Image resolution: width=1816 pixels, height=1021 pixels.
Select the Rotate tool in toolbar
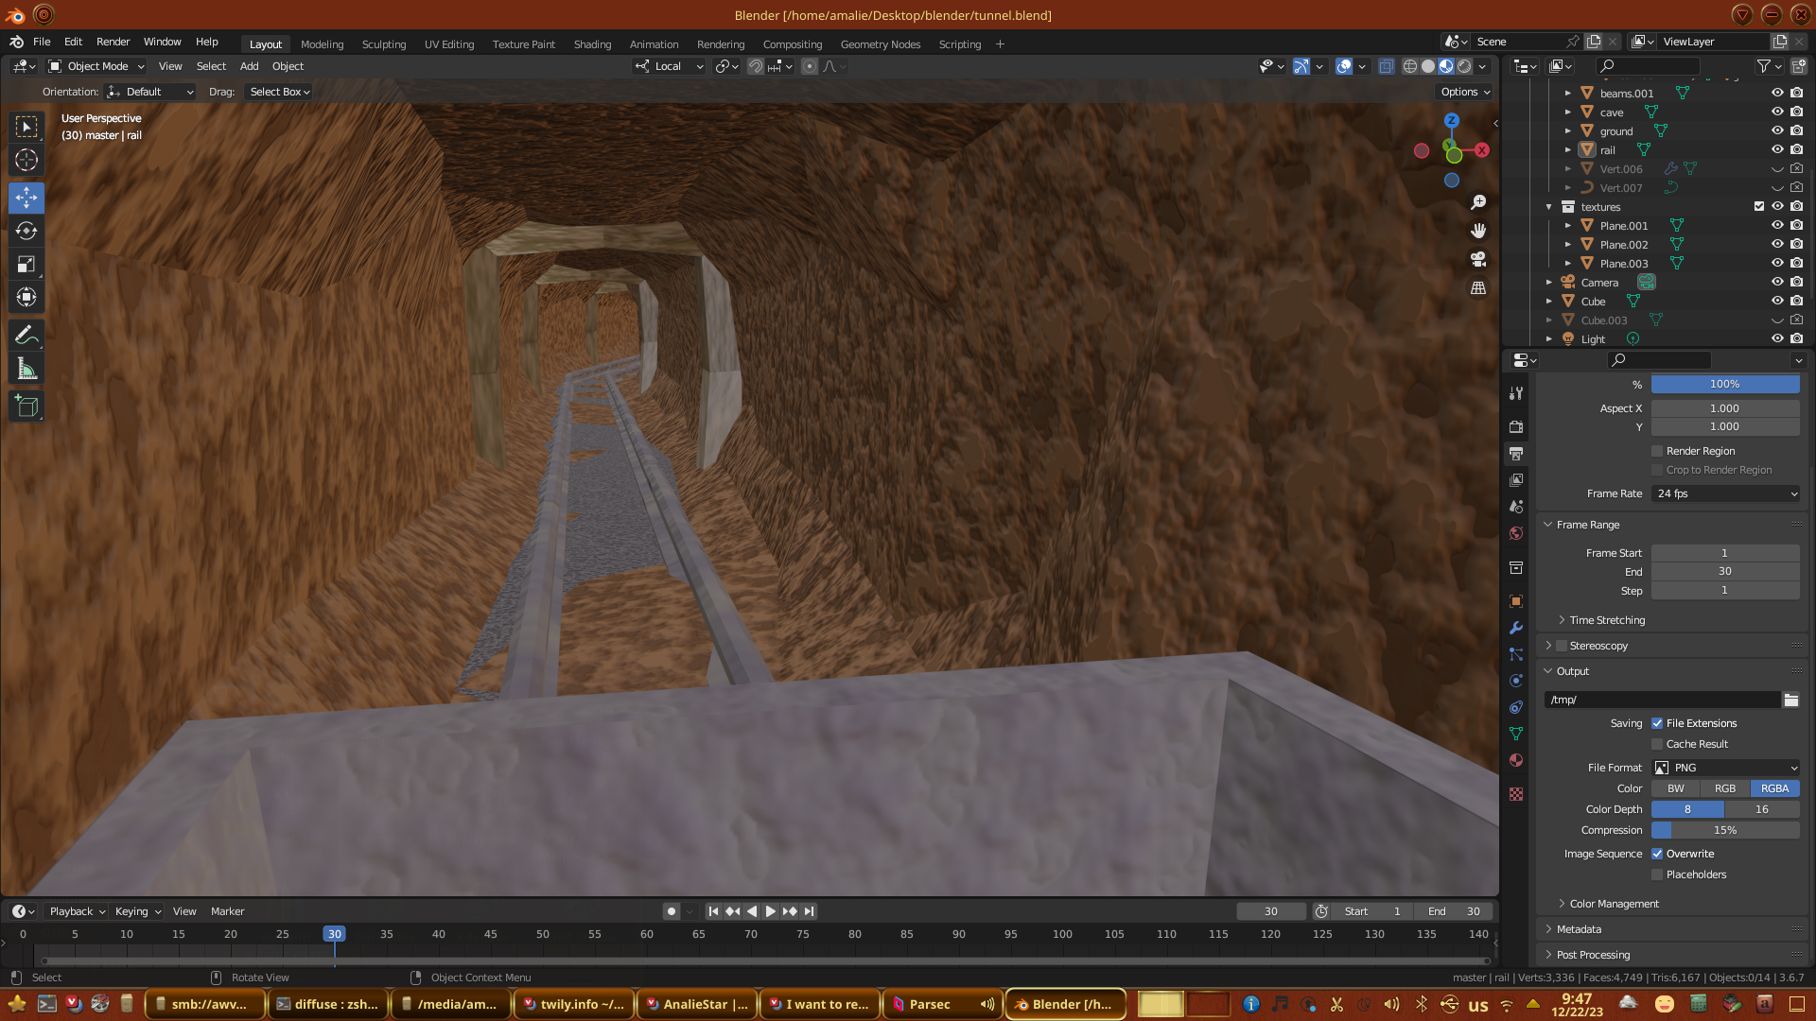pyautogui.click(x=26, y=231)
